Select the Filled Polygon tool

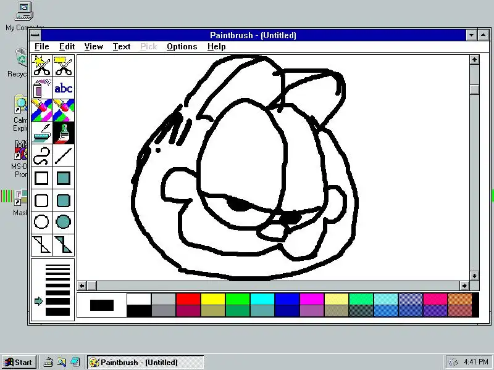pos(64,245)
